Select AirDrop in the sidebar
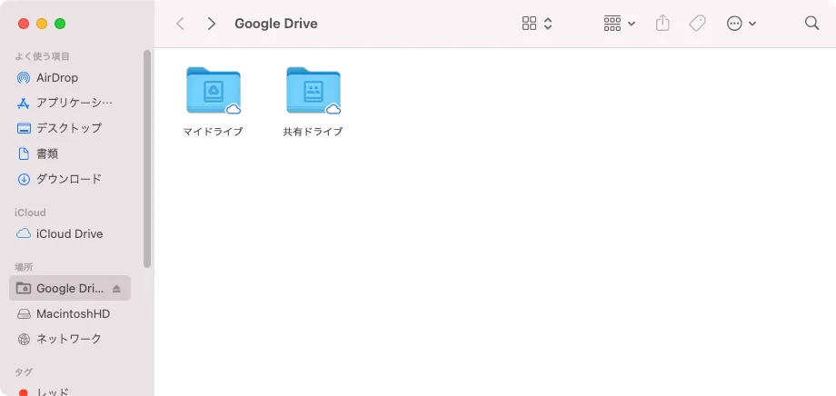Viewport: 836px width, 396px height. click(56, 77)
